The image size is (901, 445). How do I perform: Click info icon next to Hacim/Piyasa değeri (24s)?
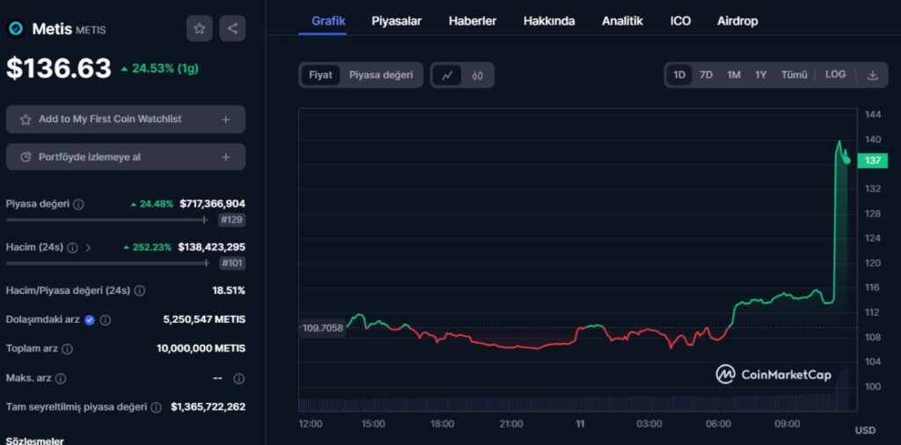coord(140,291)
